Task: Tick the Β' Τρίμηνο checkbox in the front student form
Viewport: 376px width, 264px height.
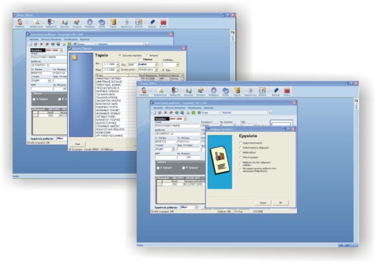Action: [x=184, y=167]
